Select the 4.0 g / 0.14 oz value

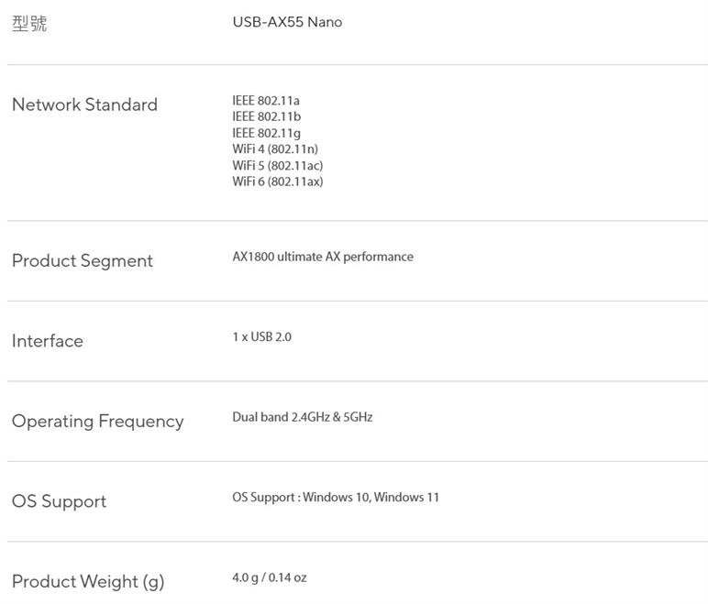pyautogui.click(x=270, y=577)
